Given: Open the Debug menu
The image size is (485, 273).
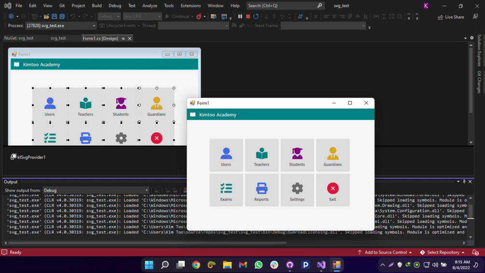Looking at the screenshot, I should click(115, 6).
